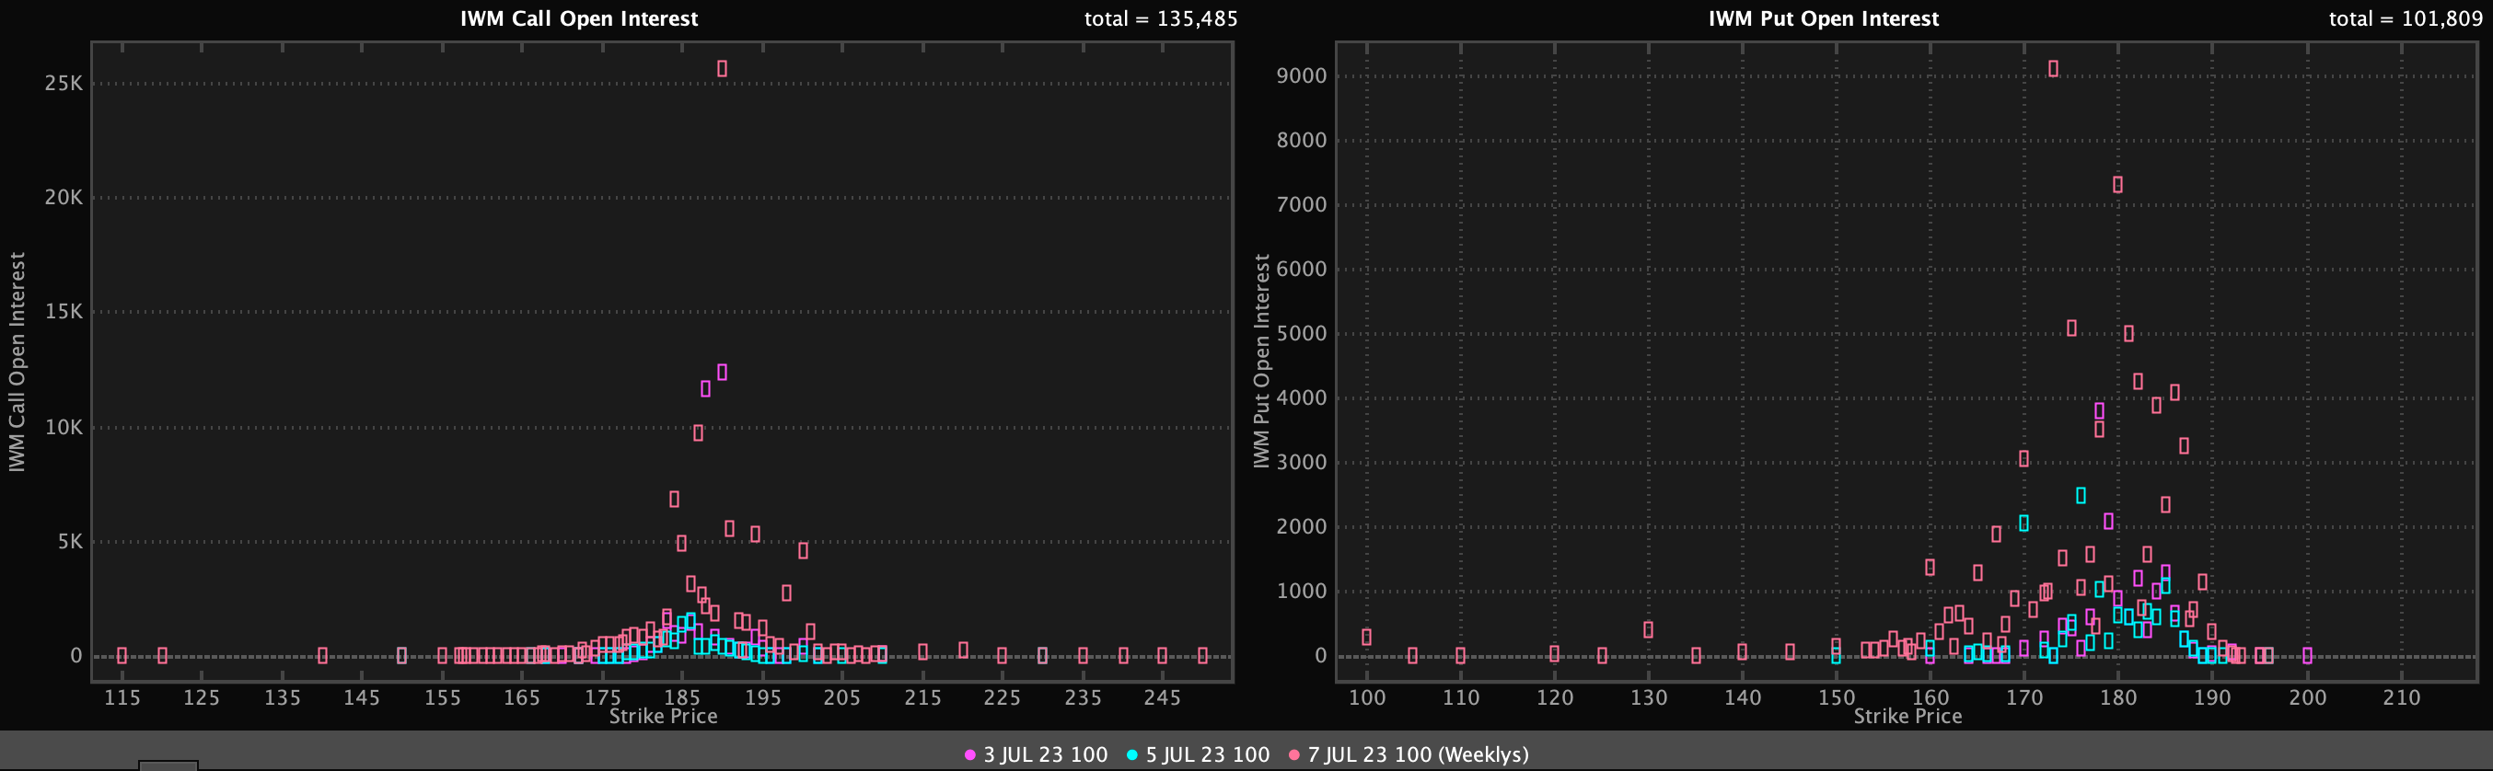Image resolution: width=2493 pixels, height=771 pixels.
Task: Click the "6000" tick on put chart
Action: tap(1302, 269)
